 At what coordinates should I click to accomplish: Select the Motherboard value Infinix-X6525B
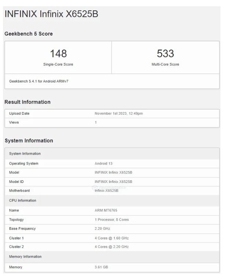click(107, 191)
